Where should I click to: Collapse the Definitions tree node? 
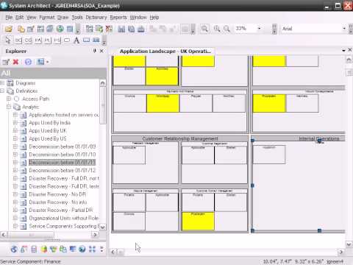pos(2,91)
